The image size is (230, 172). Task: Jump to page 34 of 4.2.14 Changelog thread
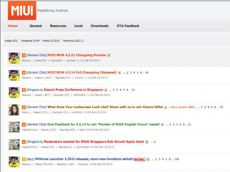coord(147,72)
